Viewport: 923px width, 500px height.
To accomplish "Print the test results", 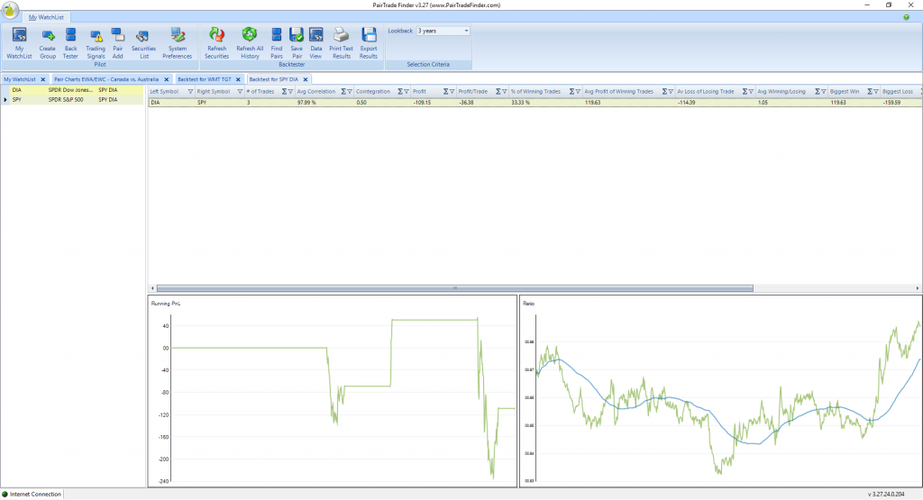I will click(341, 41).
